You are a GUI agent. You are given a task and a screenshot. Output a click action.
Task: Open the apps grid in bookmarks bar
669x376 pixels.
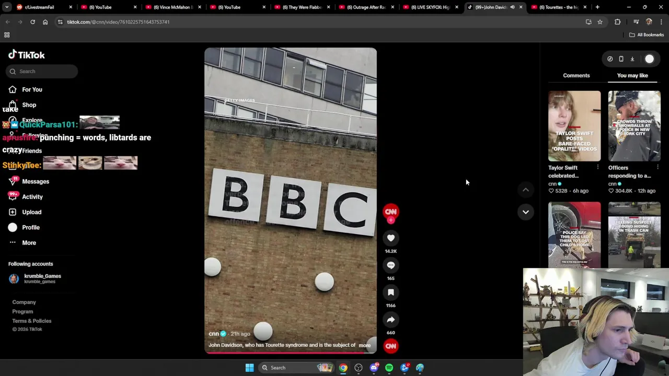(x=7, y=35)
